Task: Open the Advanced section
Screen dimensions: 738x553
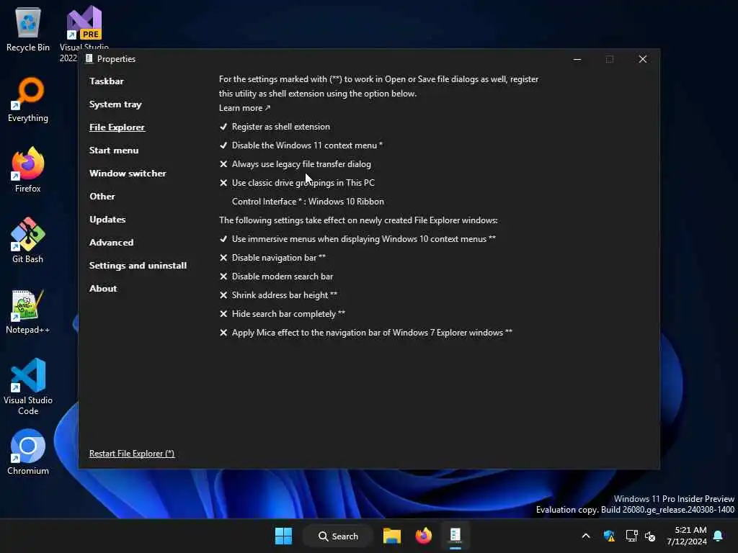Action: 112,242
